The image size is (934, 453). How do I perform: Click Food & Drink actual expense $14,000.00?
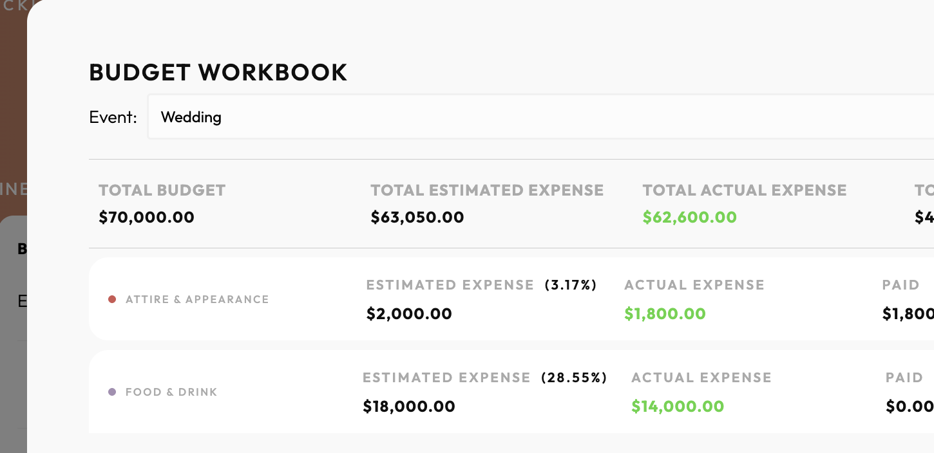tap(678, 407)
